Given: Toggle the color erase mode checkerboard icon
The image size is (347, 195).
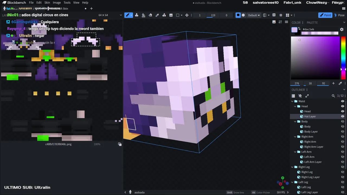Looking at the screenshot, I should click(274, 15).
